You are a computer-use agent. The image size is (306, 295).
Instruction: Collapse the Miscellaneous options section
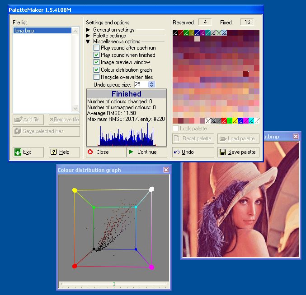[88, 41]
